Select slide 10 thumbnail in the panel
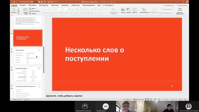 28,91
